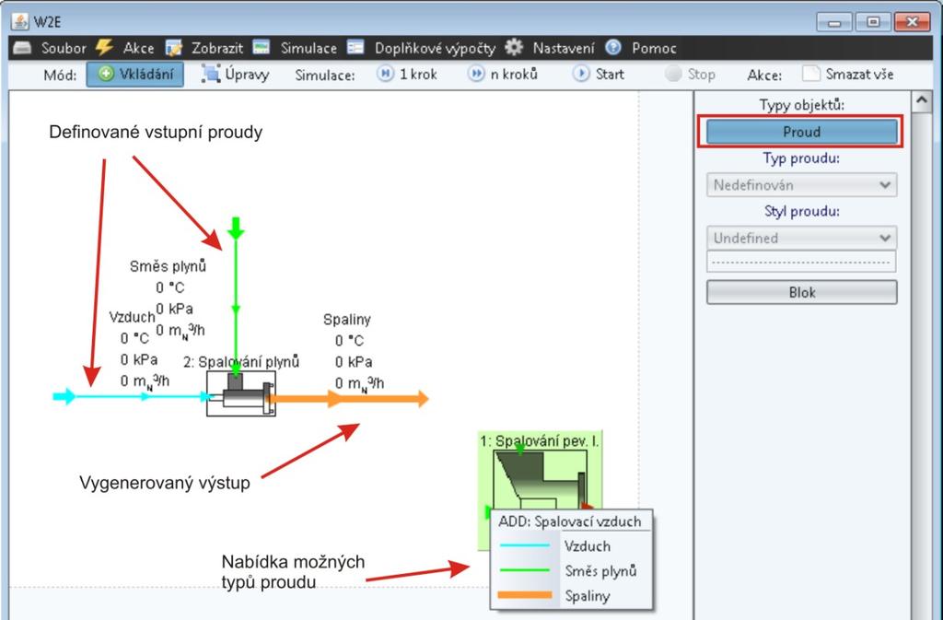Open the Zobrazit menu
Image resolution: width=943 pixels, height=620 pixels.
(x=217, y=48)
